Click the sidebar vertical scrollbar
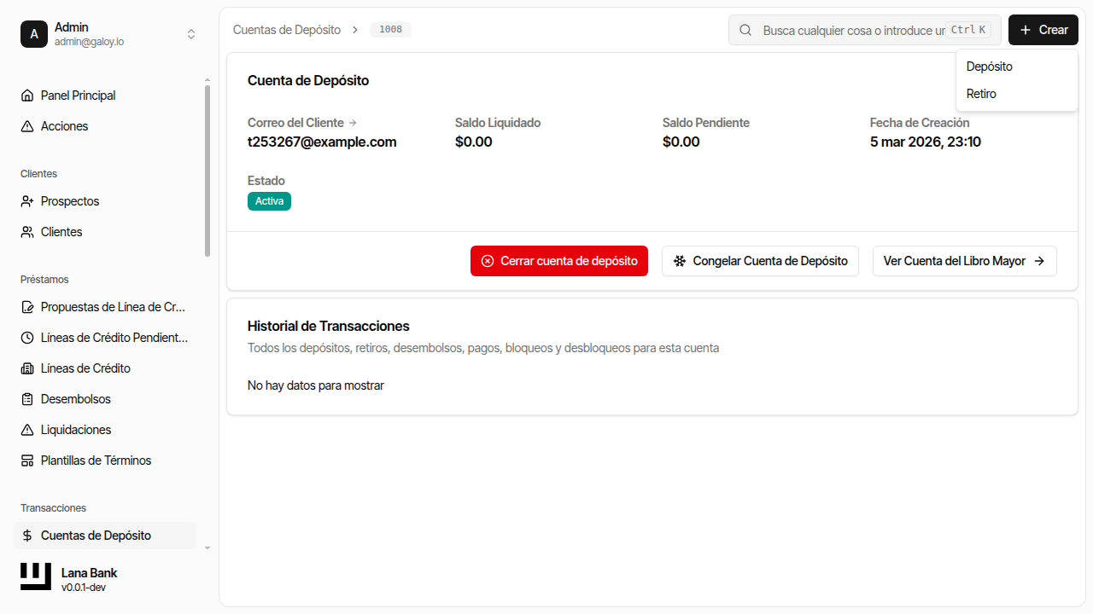 207,171
